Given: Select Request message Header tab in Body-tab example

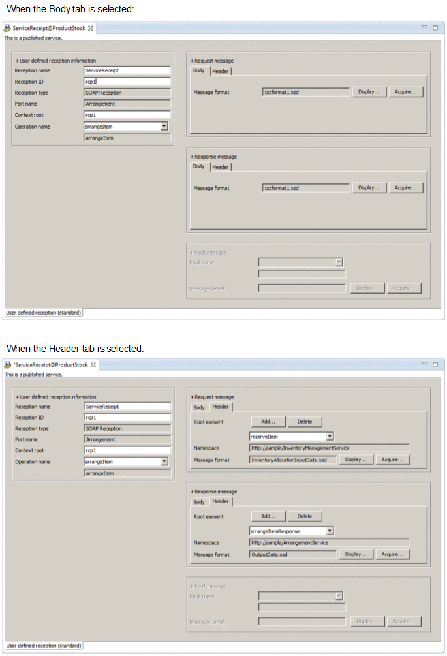Looking at the screenshot, I should coord(221,71).
